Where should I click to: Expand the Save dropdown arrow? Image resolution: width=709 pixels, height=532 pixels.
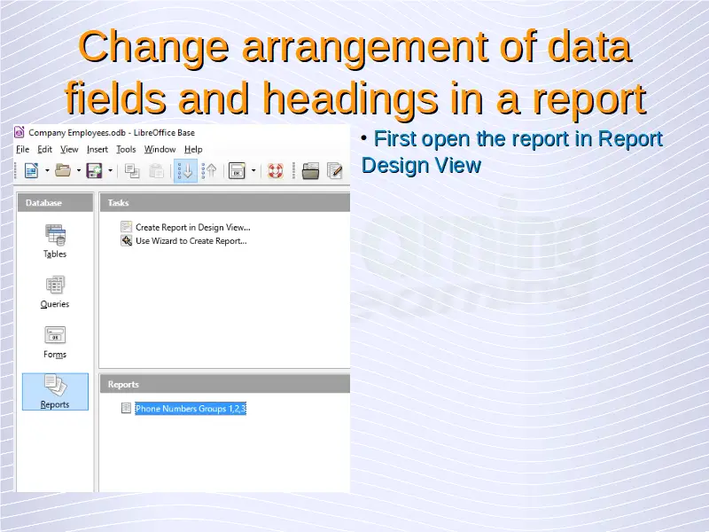point(110,170)
